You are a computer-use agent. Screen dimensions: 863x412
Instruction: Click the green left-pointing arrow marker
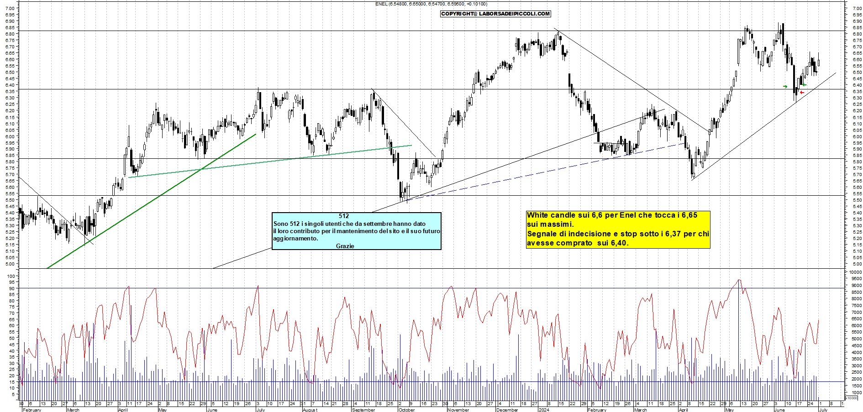point(805,84)
